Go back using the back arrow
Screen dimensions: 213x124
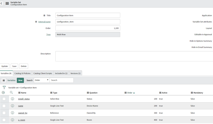1,3
